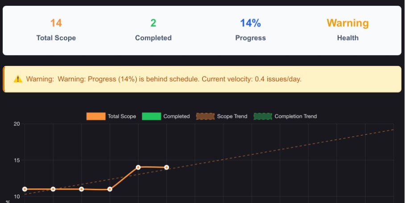The image size is (405, 203).
Task: Select the second Total Scope data point
Action: point(53,189)
